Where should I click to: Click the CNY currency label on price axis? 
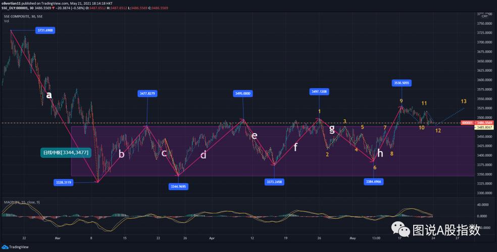(x=484, y=17)
